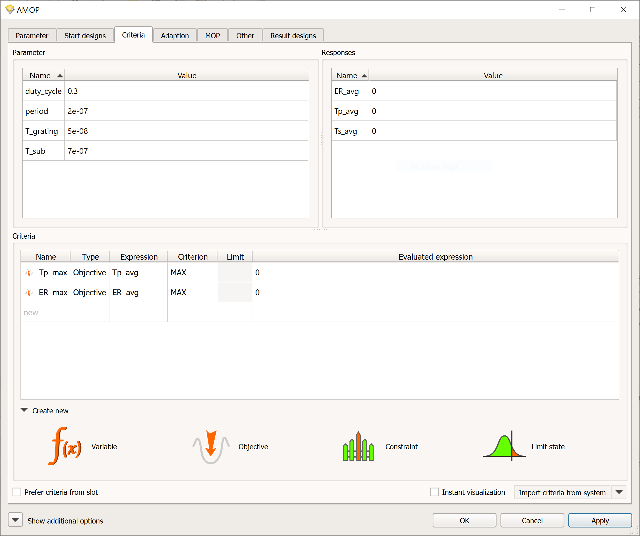Click the Variable f(x) icon

(65, 446)
